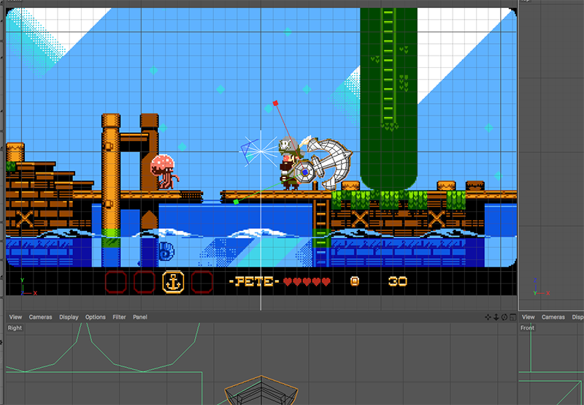Click the pan viewport icon in Right view

click(x=488, y=317)
